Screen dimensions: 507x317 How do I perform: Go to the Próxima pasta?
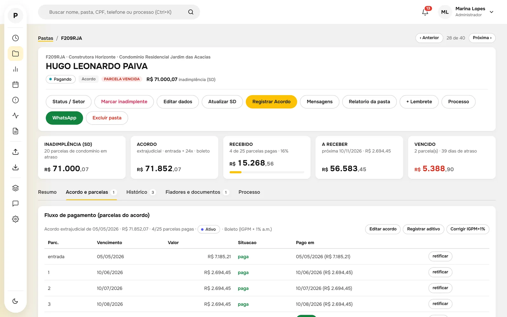point(482,38)
